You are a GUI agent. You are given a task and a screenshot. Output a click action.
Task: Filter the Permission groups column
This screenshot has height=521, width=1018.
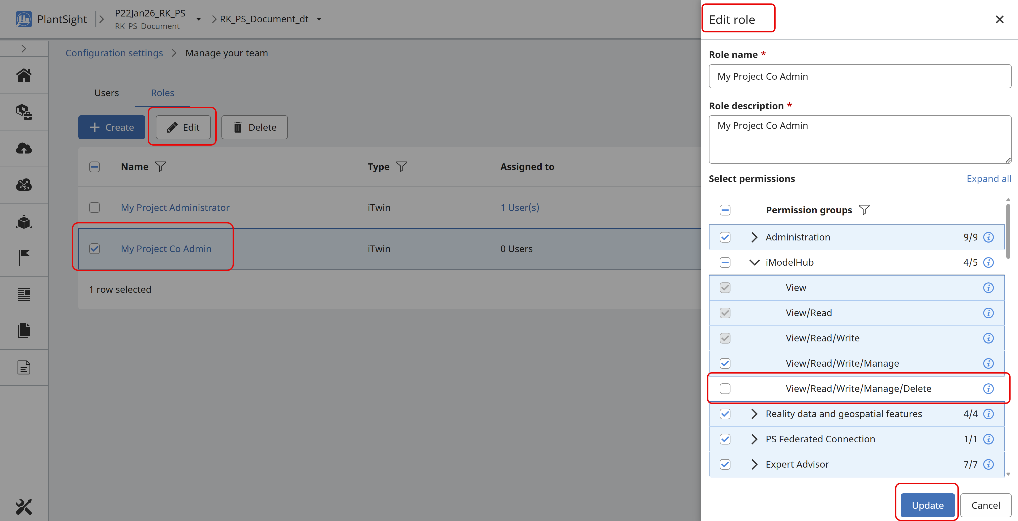(x=864, y=210)
